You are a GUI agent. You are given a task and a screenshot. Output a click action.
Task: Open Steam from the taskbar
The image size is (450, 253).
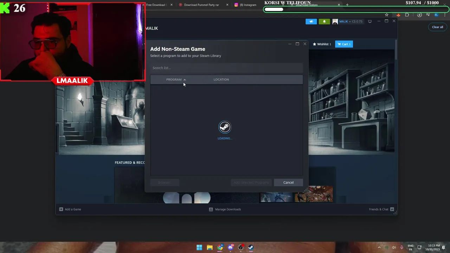[251, 247]
